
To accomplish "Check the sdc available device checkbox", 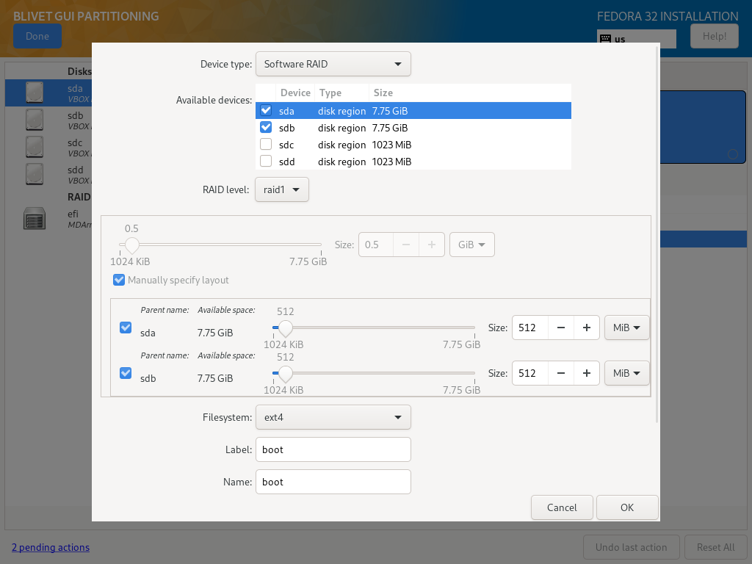I will click(x=266, y=145).
